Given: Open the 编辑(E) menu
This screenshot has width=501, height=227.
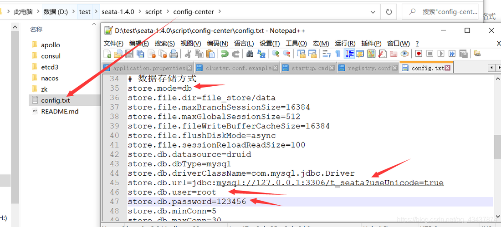Looking at the screenshot, I should [139, 43].
